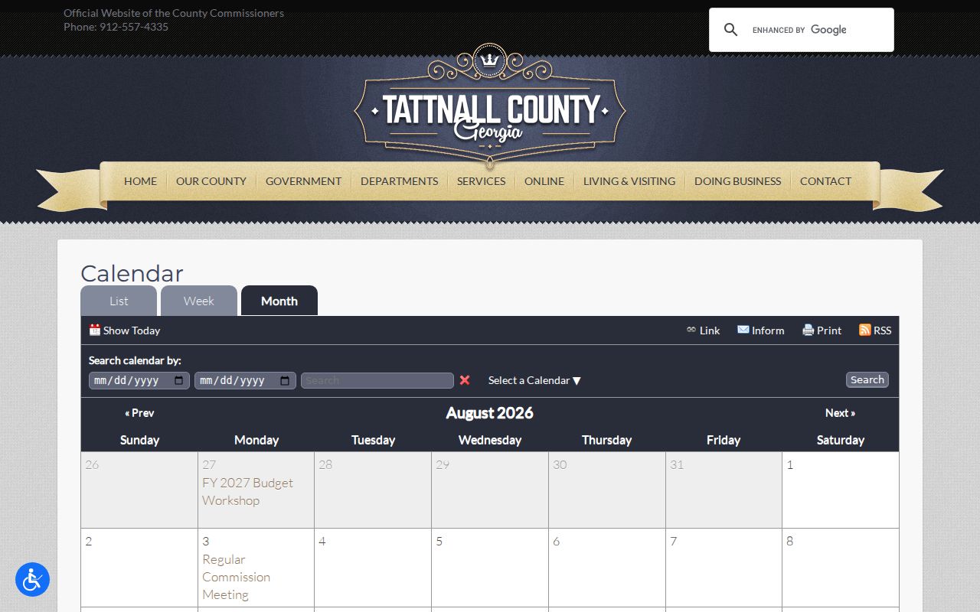The width and height of the screenshot is (980, 612).
Task: Open the start date picker icon
Action: tap(179, 380)
